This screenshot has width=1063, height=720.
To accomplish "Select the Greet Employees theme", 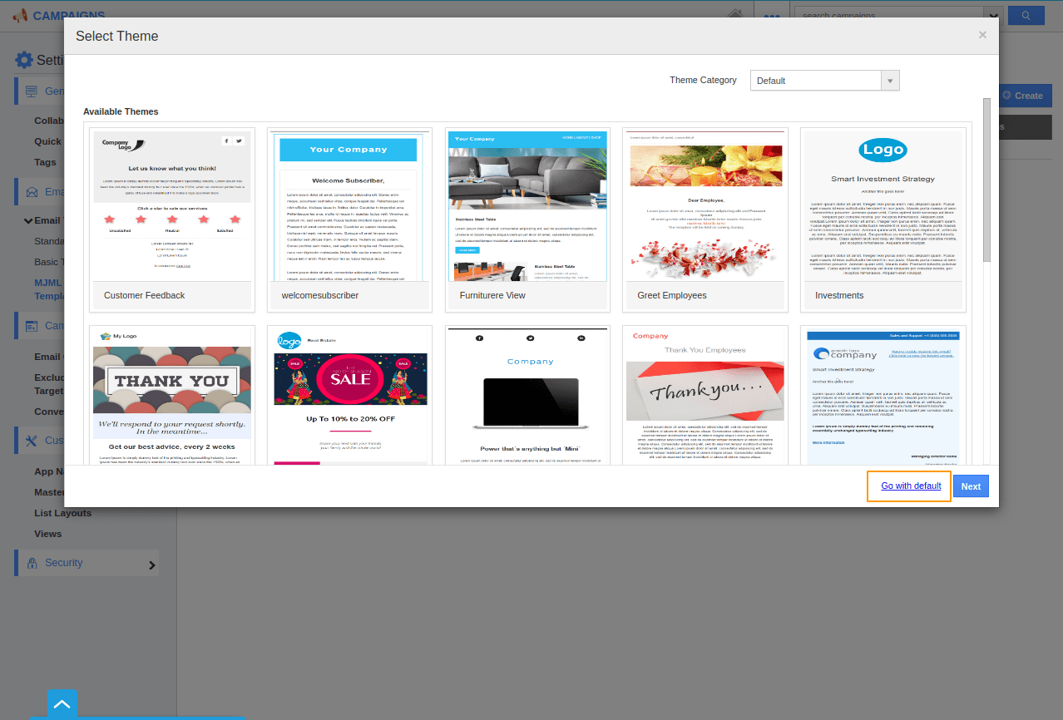I will tap(705, 219).
